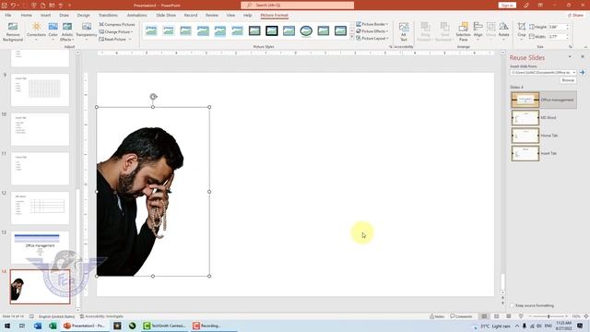Click the picture Height field
The height and width of the screenshot is (332, 590).
point(558,27)
